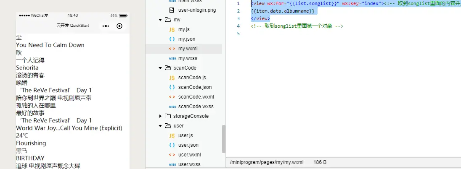The image size is (461, 169).
Task: Click the wxss icon beside my.wxss
Action: tap(172, 58)
